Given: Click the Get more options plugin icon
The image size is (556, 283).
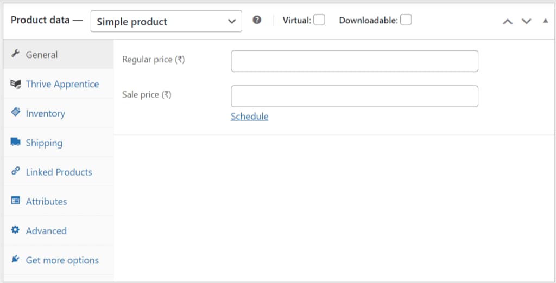Looking at the screenshot, I should click(x=16, y=259).
